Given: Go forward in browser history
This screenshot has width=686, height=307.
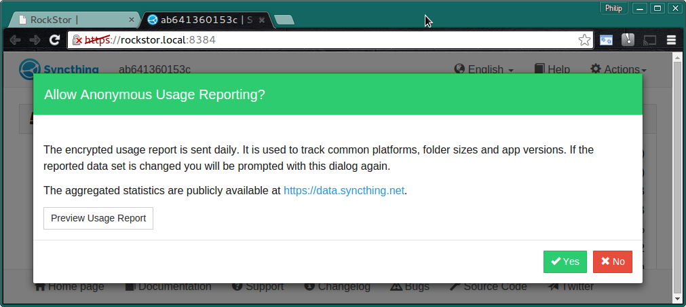Looking at the screenshot, I should coord(35,40).
